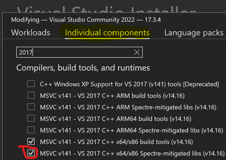Uncheck x64/x86 build tools component

31,141
